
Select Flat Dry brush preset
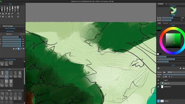2,75
